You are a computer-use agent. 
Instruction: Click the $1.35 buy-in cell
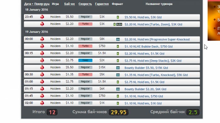[69, 74]
